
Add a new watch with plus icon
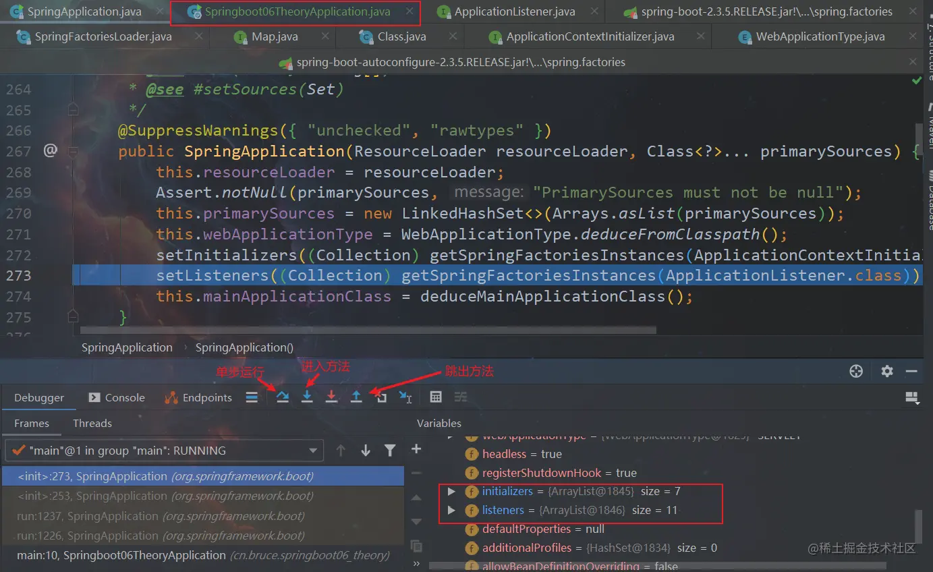point(416,449)
